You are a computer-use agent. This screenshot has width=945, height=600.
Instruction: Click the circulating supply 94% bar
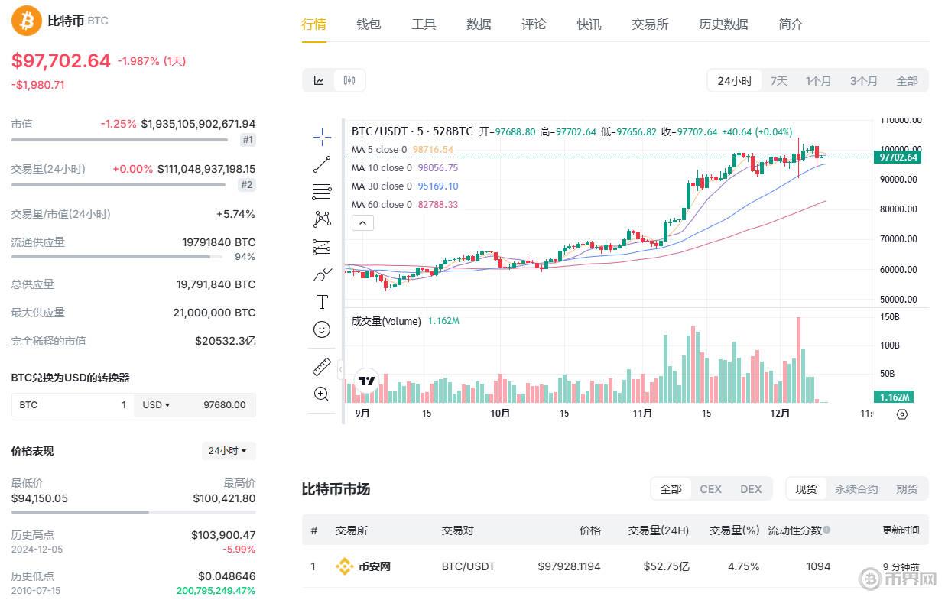(119, 257)
